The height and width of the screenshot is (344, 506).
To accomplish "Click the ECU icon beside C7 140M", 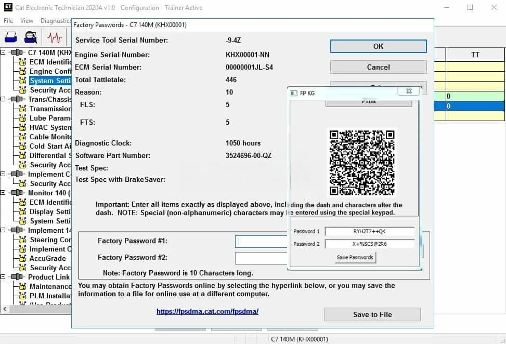I will click(17, 52).
